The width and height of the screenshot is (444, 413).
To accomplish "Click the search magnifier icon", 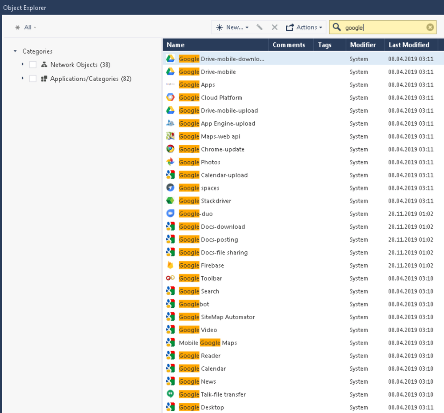I will (336, 27).
